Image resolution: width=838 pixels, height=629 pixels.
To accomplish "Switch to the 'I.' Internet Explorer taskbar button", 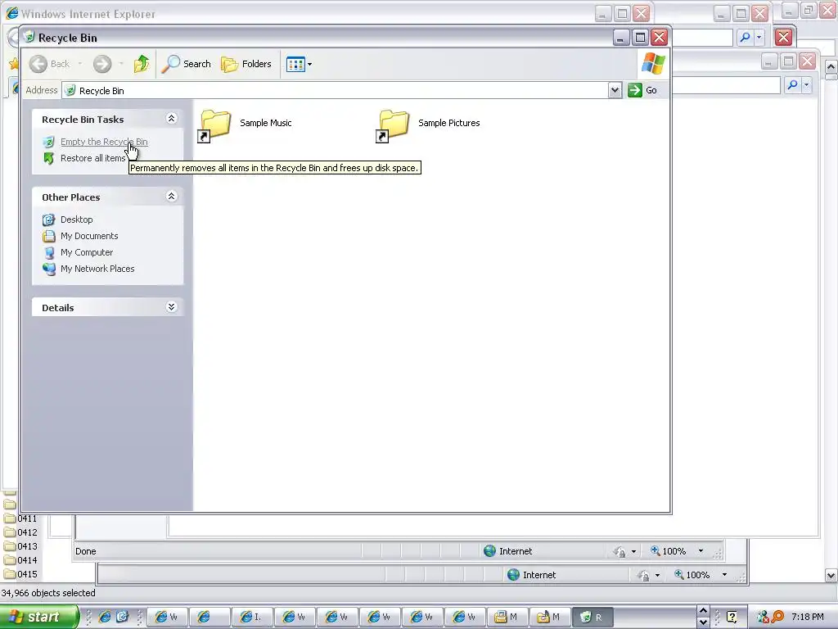I will pyautogui.click(x=252, y=617).
